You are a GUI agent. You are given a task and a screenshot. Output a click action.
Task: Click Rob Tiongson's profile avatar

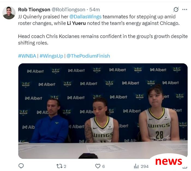[9, 13]
